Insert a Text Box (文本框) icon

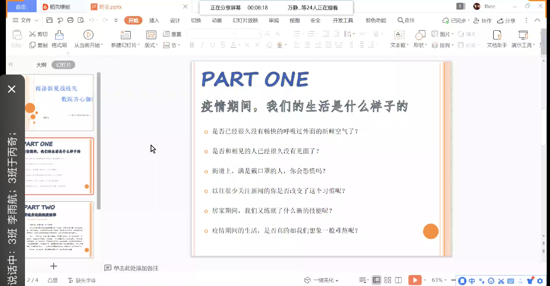pyautogui.click(x=399, y=35)
